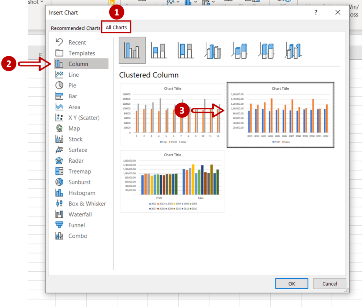Choose the Stacked Column subtype icon

(159, 50)
